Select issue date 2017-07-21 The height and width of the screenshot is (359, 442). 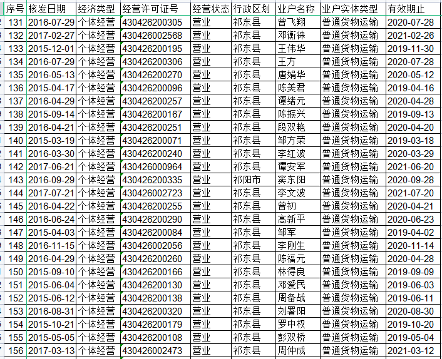[x=51, y=193]
